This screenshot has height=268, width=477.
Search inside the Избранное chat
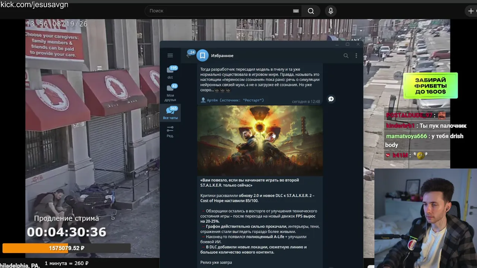click(x=346, y=55)
